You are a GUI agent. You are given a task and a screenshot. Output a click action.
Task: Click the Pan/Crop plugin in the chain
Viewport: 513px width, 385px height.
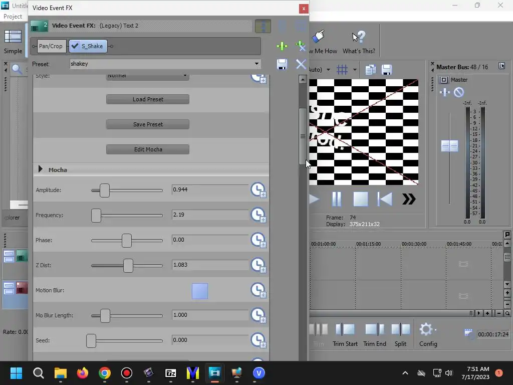coord(52,46)
